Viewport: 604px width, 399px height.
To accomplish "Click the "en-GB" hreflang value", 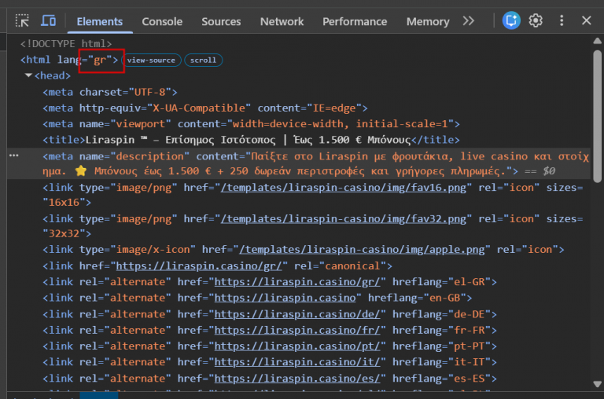I will tap(444, 298).
